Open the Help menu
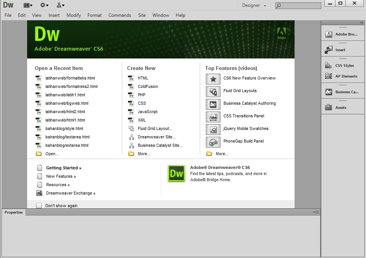The image size is (366, 258). click(180, 15)
